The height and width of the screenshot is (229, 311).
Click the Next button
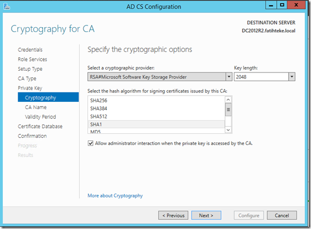coord(206,215)
